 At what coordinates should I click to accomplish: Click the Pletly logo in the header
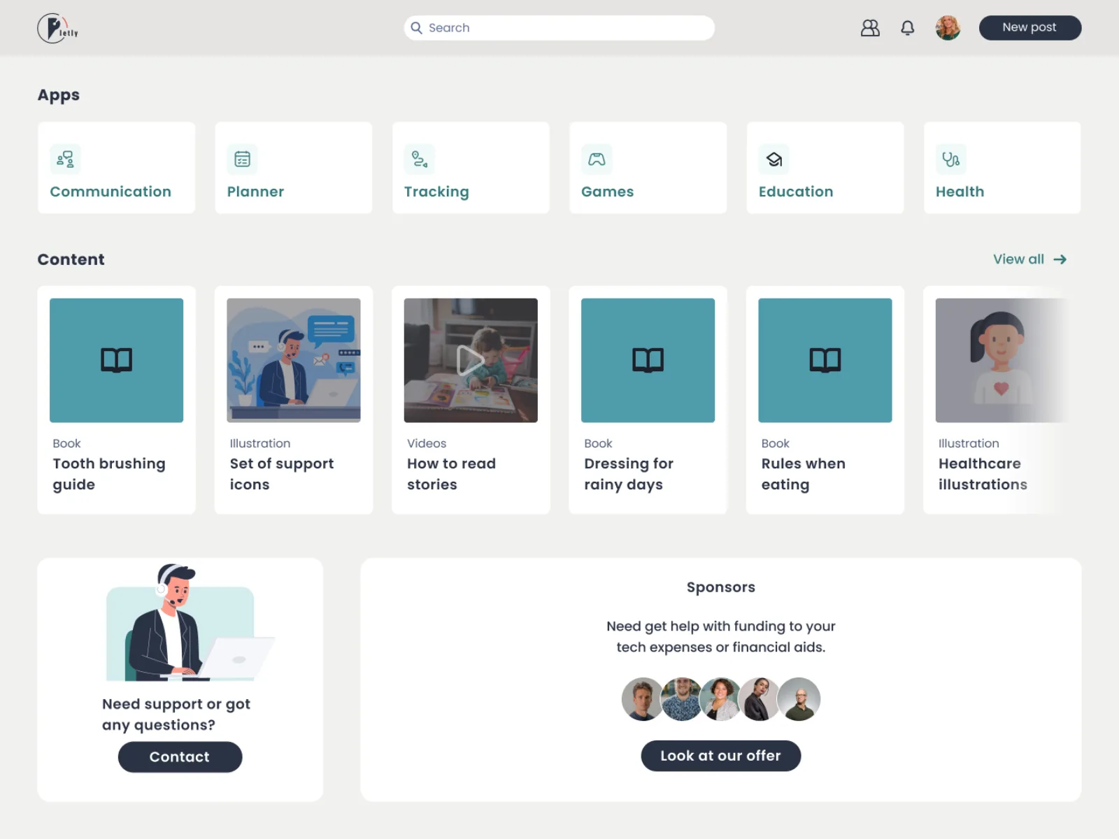click(58, 28)
